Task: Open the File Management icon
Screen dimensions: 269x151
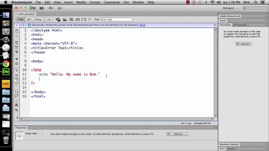Action: 71,20
